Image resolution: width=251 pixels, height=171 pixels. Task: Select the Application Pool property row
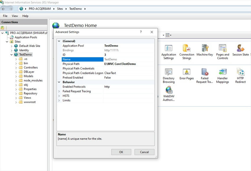click(x=108, y=46)
